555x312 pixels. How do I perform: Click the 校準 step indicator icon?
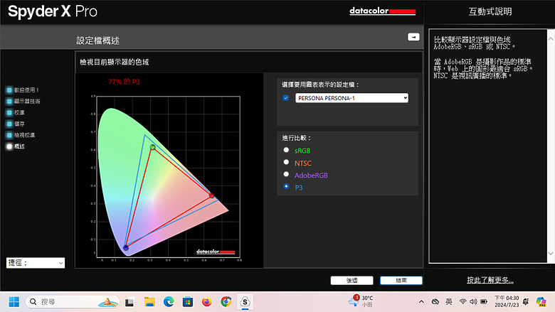coord(9,113)
